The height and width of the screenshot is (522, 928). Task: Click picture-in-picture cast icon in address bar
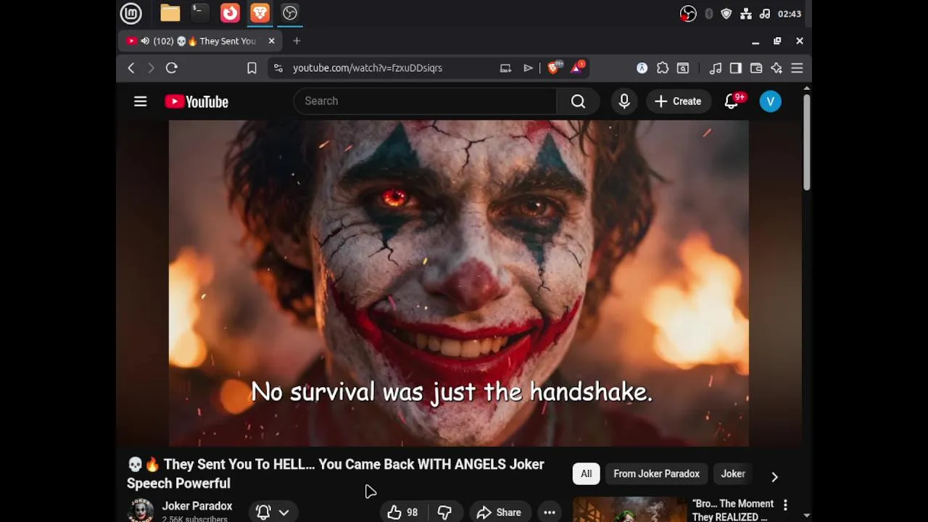coord(505,68)
